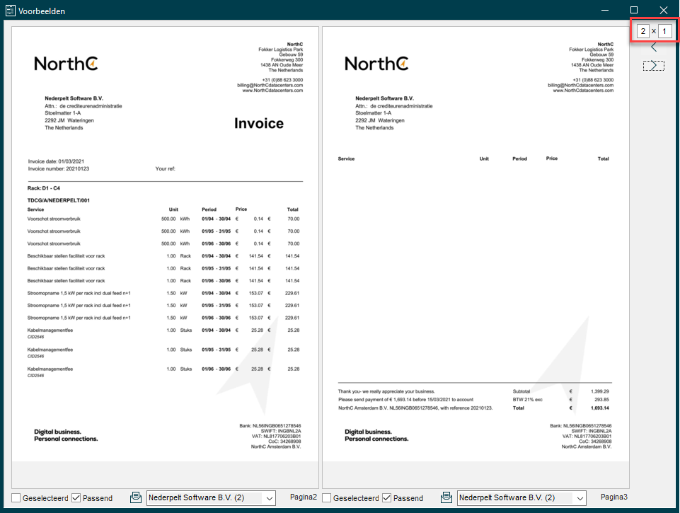680x513 pixels.
Task: Click 'Invoice number: 20210123' text
Action: (59, 168)
